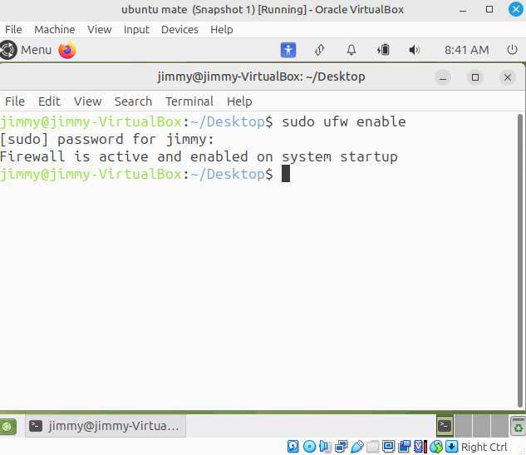Click the Show Desktop button in bottom panel
Image resolution: width=526 pixels, height=455 pixels.
[x=7, y=427]
